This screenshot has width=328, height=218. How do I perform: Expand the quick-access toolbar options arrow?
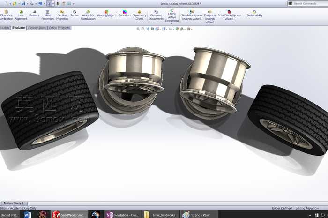pos(74,4)
